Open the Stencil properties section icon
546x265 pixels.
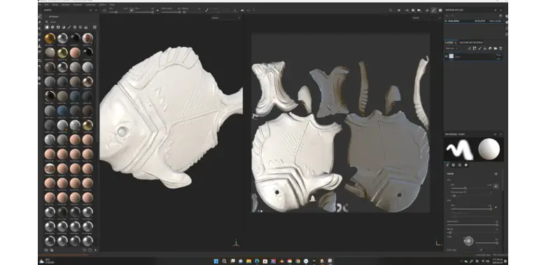point(460,165)
